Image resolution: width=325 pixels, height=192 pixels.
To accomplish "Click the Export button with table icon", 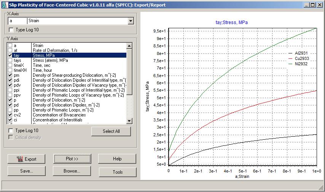I will tap(26, 159).
